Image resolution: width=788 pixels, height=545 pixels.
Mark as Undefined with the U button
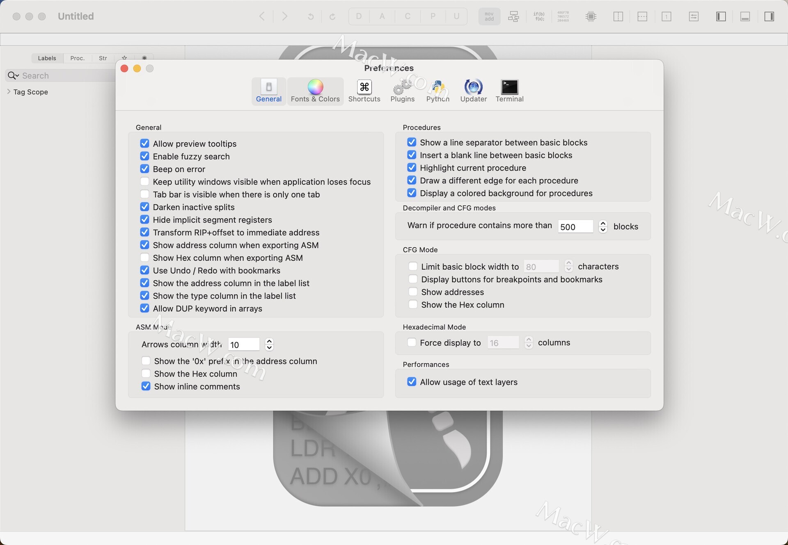pos(456,16)
